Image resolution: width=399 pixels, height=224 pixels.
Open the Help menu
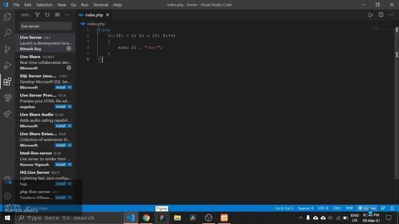click(117, 5)
